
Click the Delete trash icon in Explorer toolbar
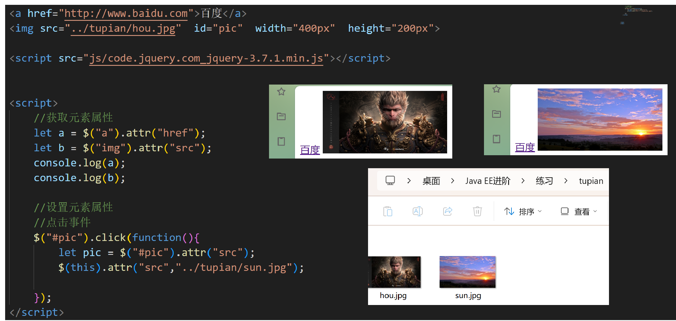coord(477,211)
